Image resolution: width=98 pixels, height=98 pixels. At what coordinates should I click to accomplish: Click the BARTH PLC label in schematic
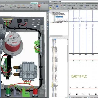(79, 76)
